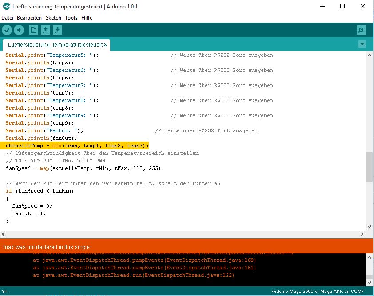
Task: Click the 'TMin->0% PWM' comment line
Action: click(56, 161)
